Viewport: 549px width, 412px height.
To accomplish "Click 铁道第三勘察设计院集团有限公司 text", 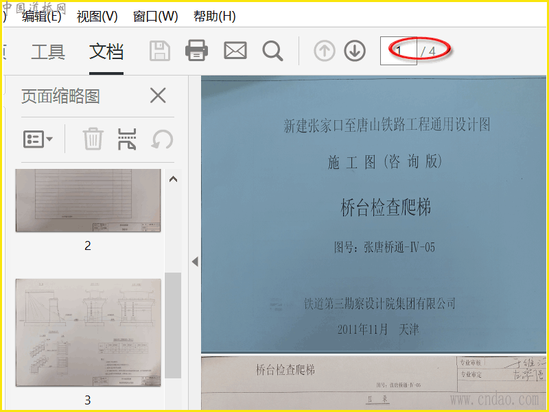I will 380,304.
